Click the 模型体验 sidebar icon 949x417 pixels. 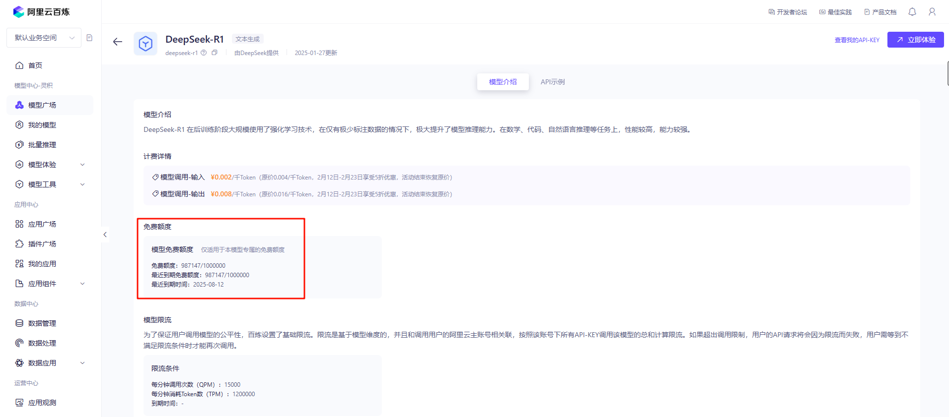pos(19,165)
